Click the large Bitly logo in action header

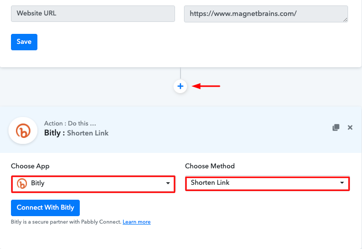click(x=23, y=130)
